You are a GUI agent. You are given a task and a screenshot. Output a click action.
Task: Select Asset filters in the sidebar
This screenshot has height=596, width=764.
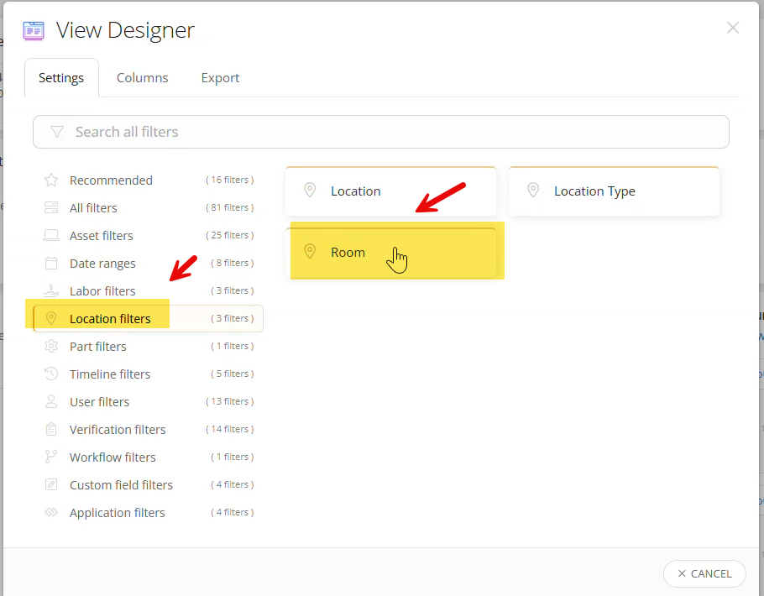coord(100,235)
